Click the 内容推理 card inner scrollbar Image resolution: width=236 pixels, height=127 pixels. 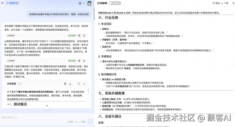click(88, 91)
